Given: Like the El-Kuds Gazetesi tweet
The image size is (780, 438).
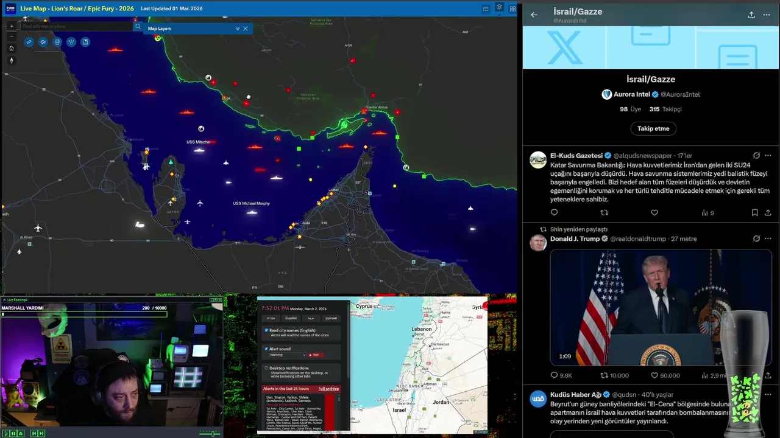Looking at the screenshot, I should [x=654, y=213].
